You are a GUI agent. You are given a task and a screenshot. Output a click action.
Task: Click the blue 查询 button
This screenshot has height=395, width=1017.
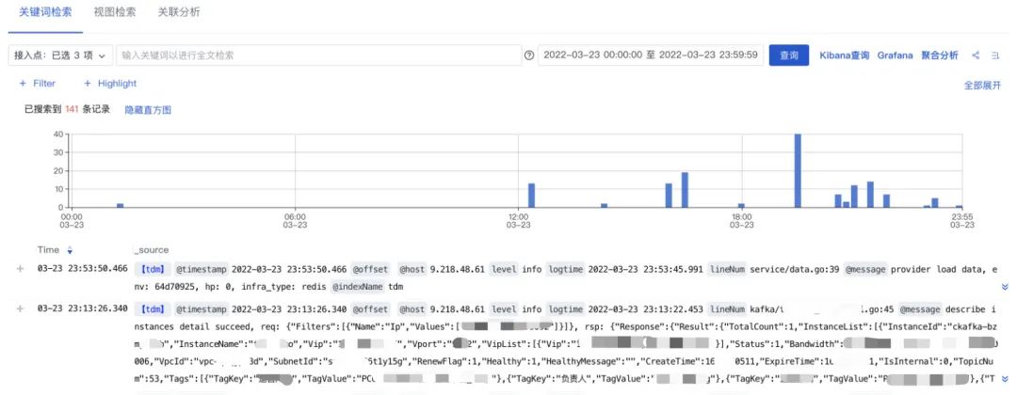789,55
